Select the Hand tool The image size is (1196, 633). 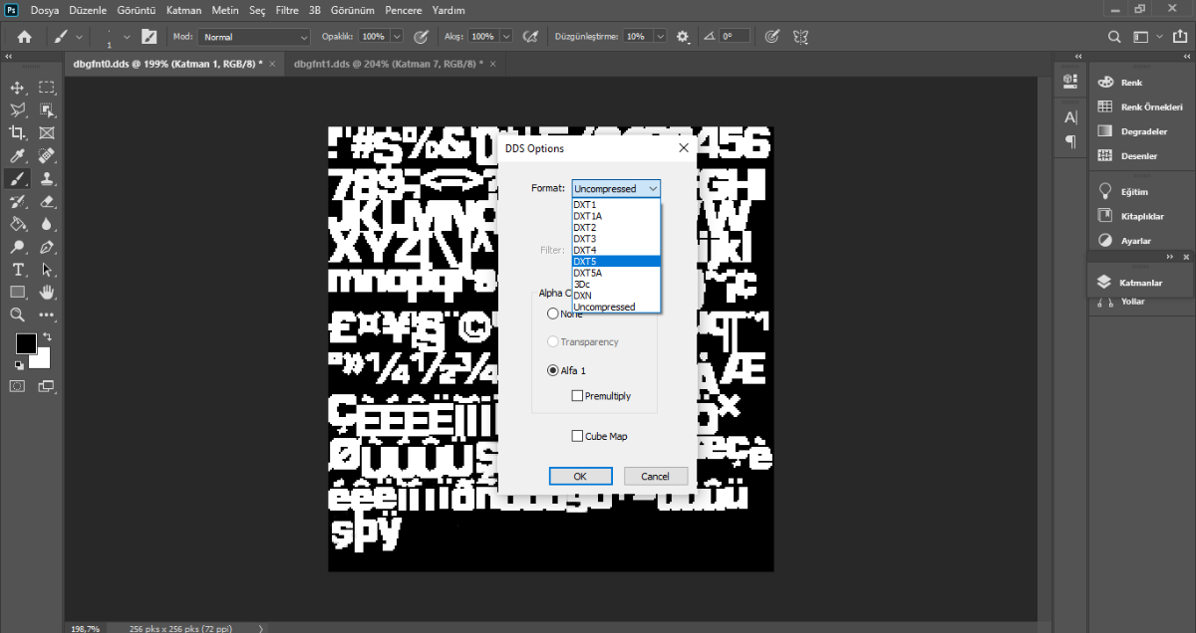click(46, 293)
